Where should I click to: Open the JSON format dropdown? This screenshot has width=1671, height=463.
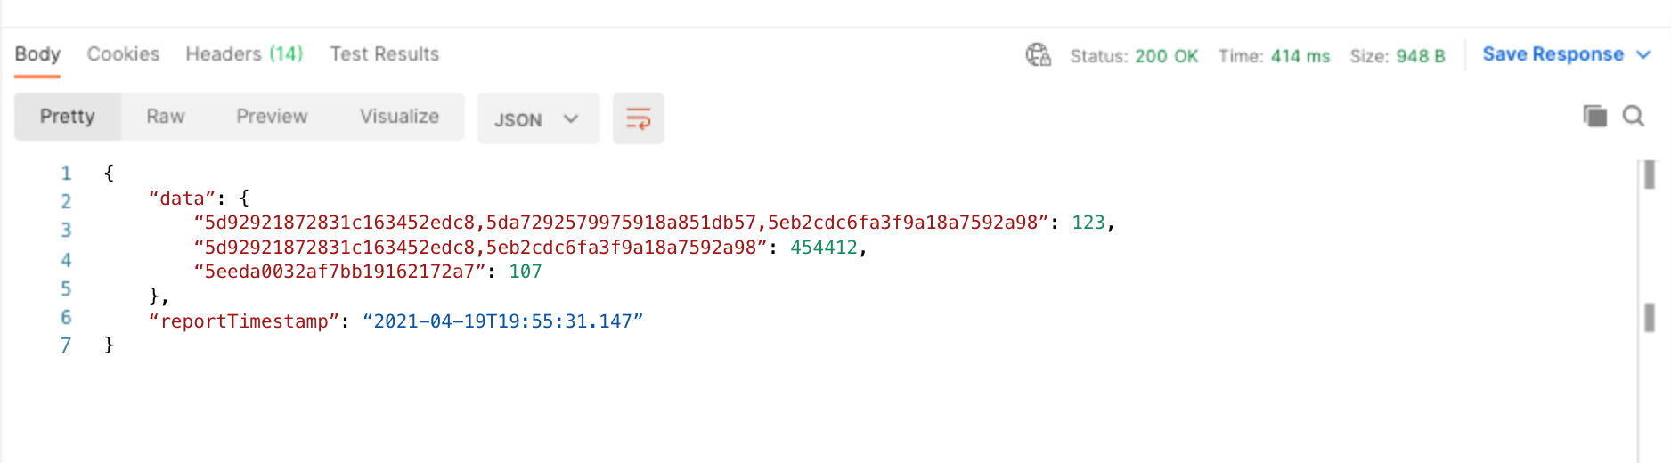[x=538, y=118]
